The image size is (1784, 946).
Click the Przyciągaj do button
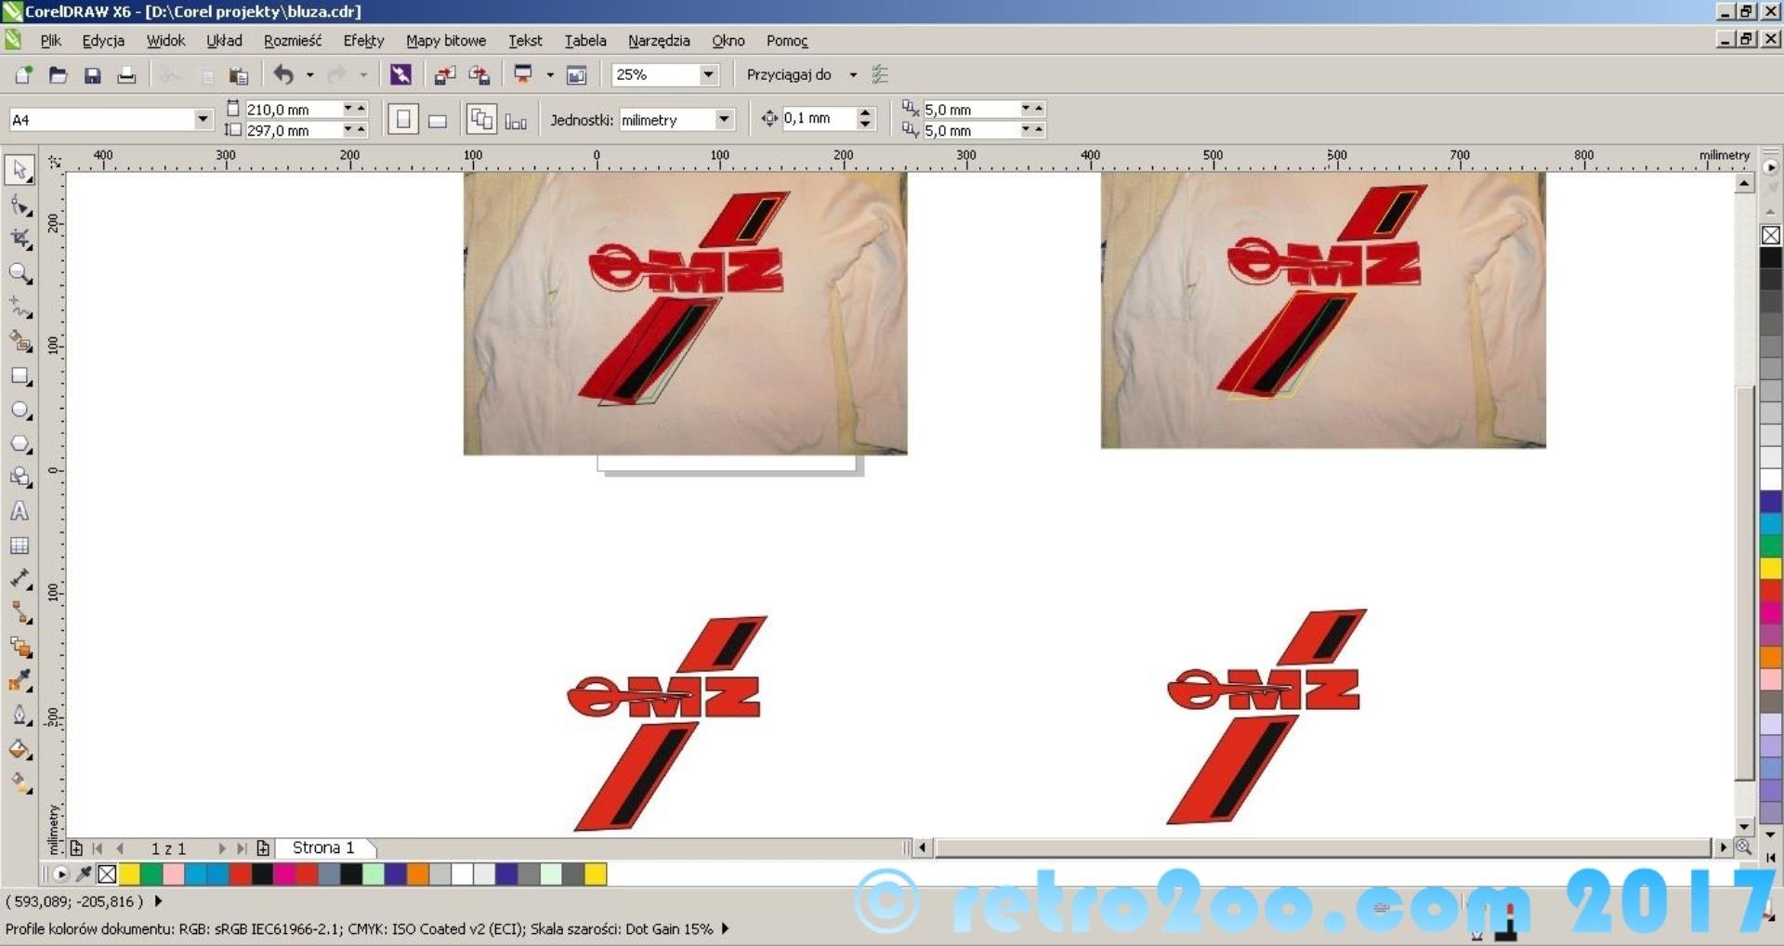789,74
